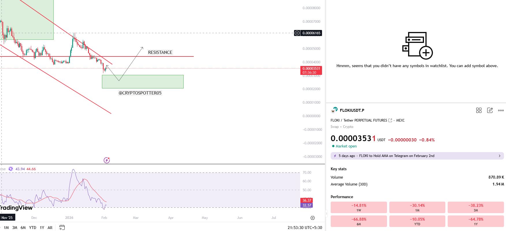
Task: Click the MEXC exchange name
Action: [400, 120]
